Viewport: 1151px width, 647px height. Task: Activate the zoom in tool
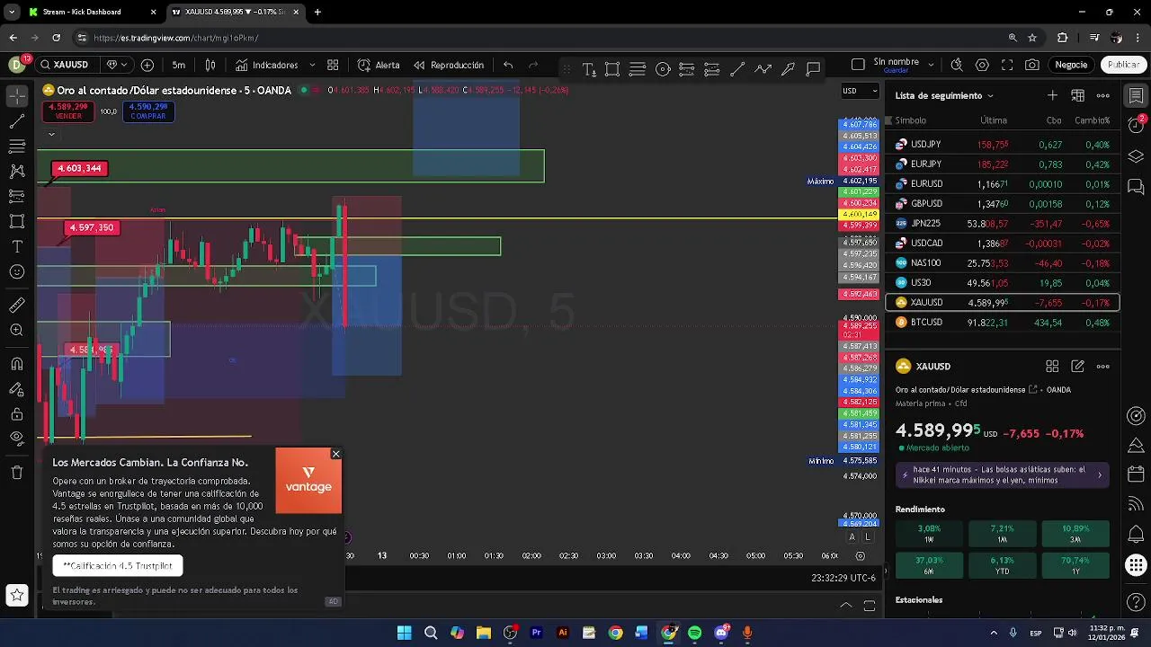[16, 331]
